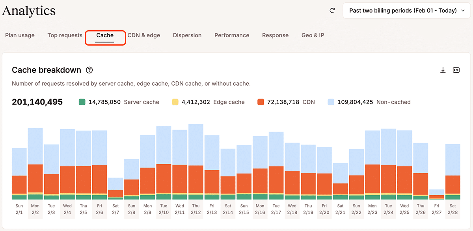Open the Cache breakdown help tooltip
The width and height of the screenshot is (473, 231).
89,70
